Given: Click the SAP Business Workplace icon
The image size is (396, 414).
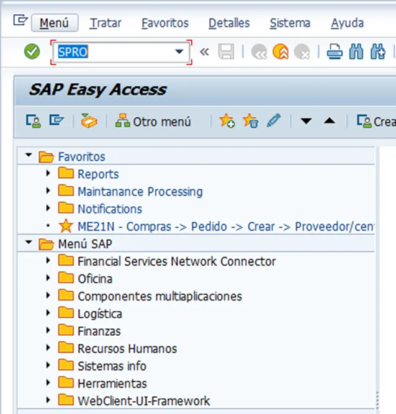Looking at the screenshot, I should 89,121.
